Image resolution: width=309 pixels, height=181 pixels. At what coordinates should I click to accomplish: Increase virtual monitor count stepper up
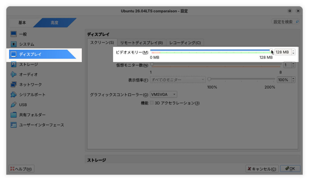coord(293,63)
